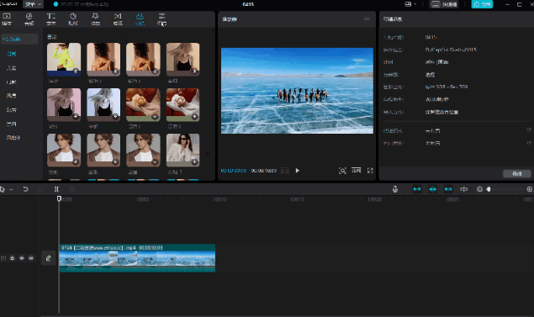Click the cyan Export button

(x=482, y=4)
